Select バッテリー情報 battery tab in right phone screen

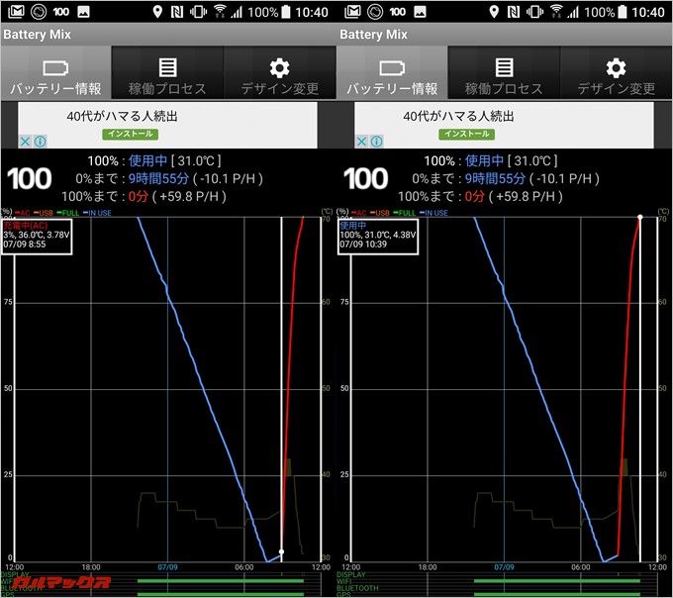(392, 74)
